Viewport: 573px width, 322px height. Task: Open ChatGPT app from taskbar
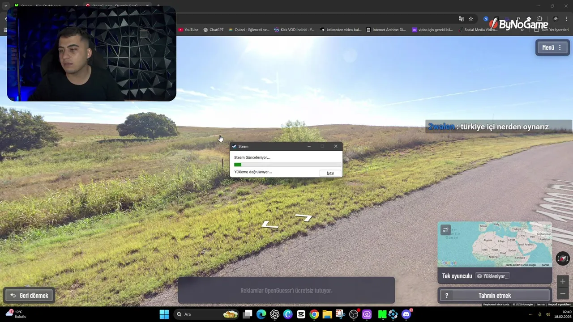pos(274,314)
